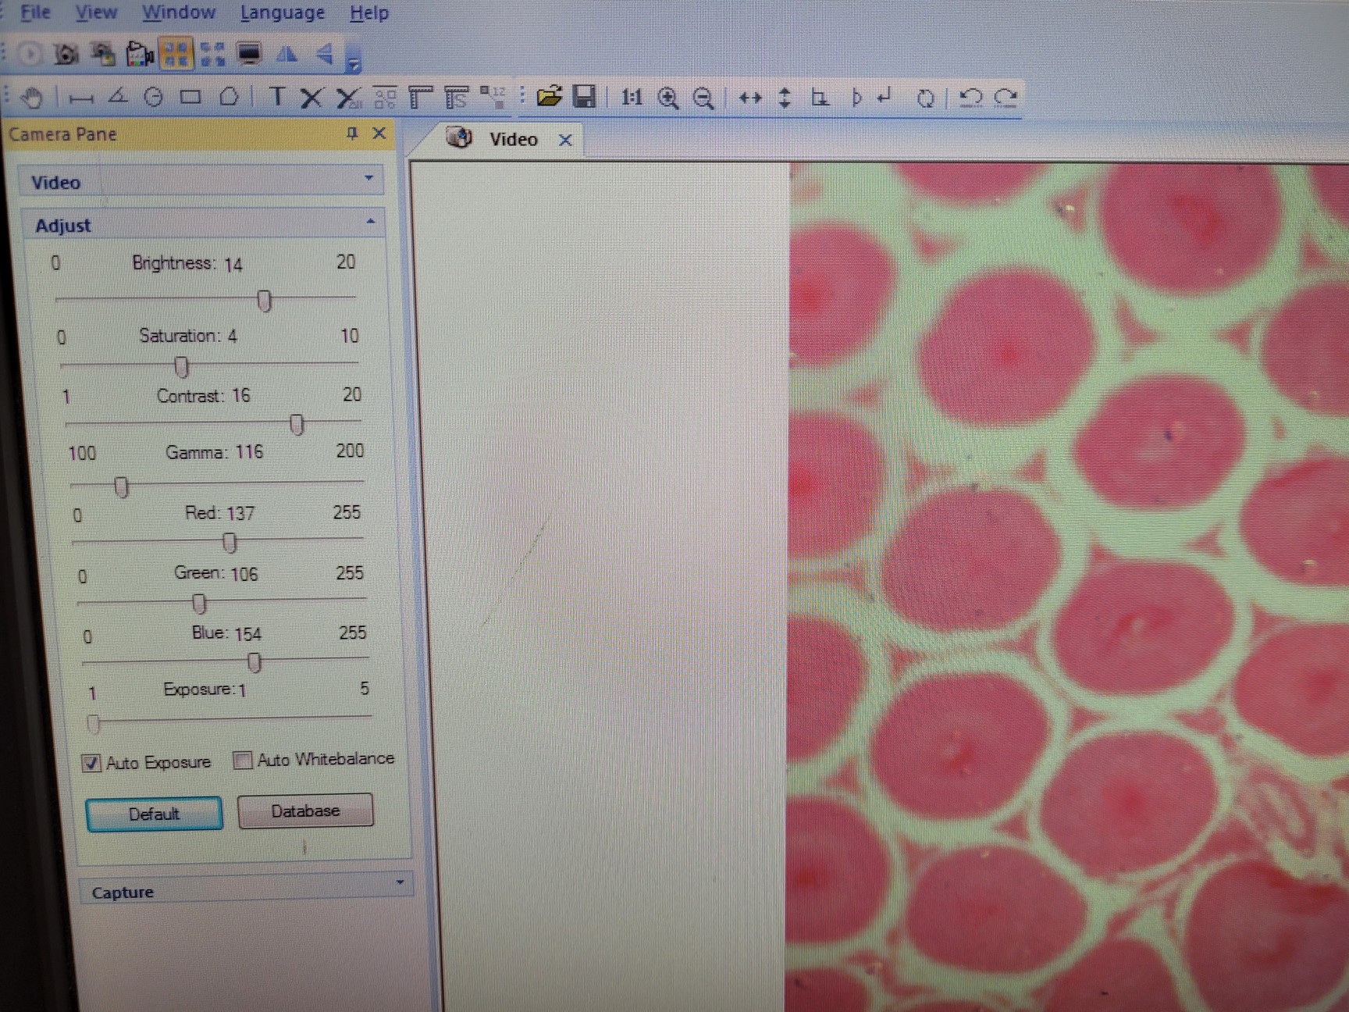Click the zoom out magnifier
1349x1012 pixels.
pyautogui.click(x=703, y=98)
